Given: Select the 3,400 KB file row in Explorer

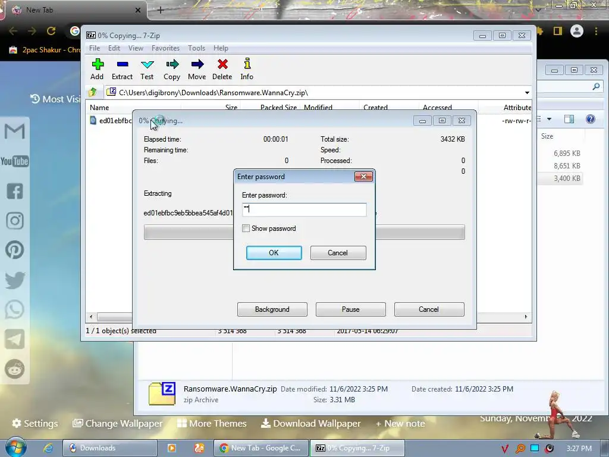Looking at the screenshot, I should point(560,179).
